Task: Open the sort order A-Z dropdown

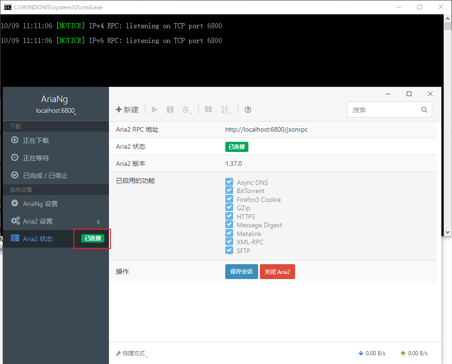Action: (225, 109)
